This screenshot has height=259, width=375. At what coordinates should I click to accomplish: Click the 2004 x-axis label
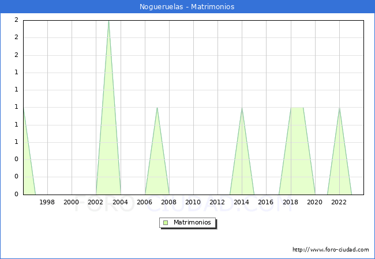(120, 202)
